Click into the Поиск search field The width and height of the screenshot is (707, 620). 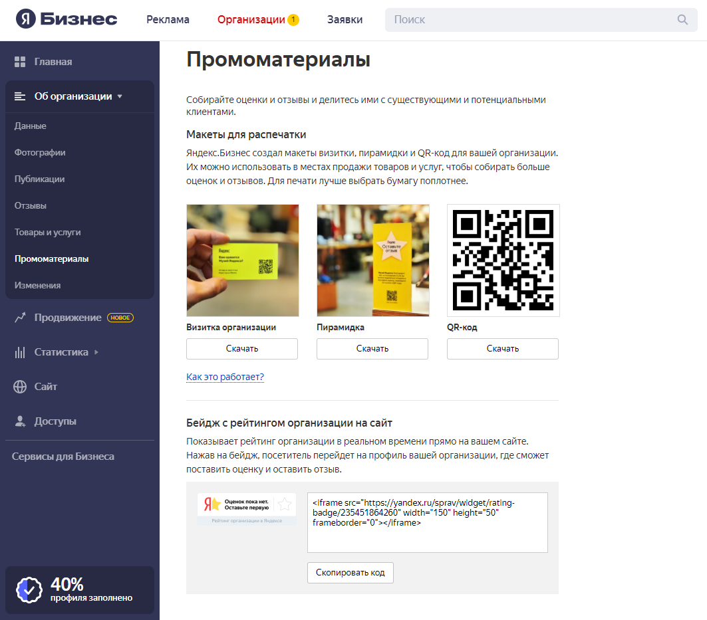pos(541,20)
